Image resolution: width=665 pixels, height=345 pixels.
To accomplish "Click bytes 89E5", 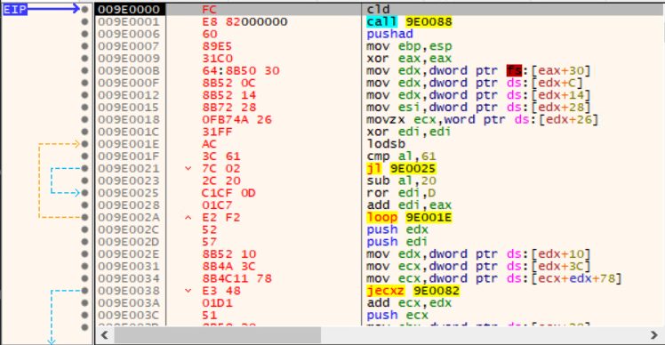I will (217, 46).
